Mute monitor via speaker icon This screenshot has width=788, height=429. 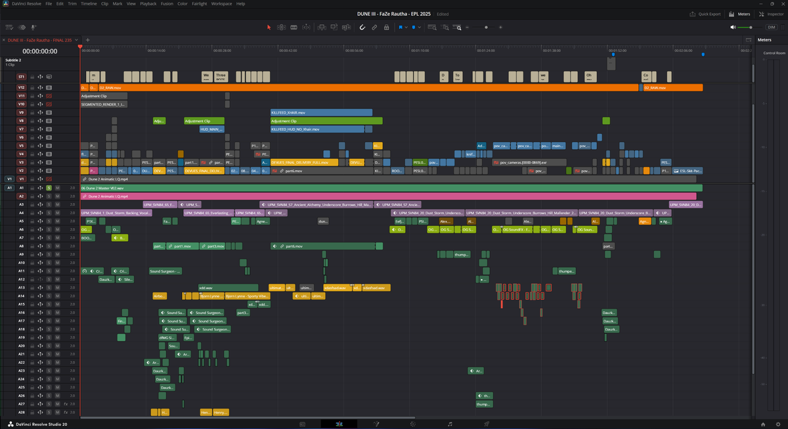pos(733,28)
